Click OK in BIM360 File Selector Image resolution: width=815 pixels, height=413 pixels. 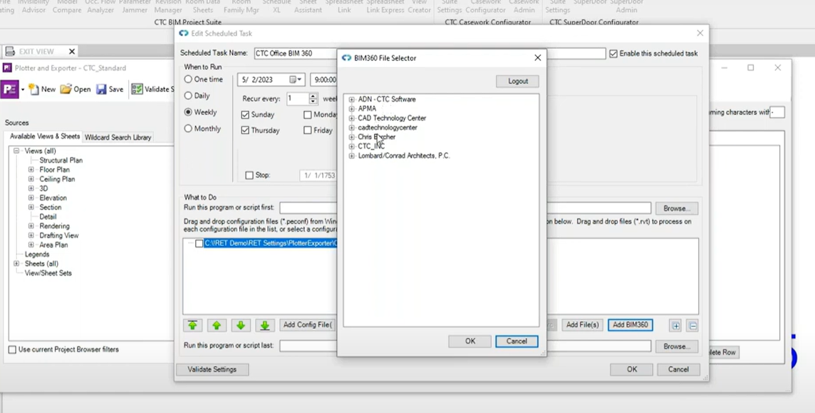pos(470,341)
